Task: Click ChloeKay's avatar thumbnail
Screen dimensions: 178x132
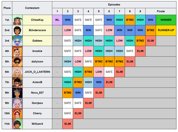Action: point(17,20)
